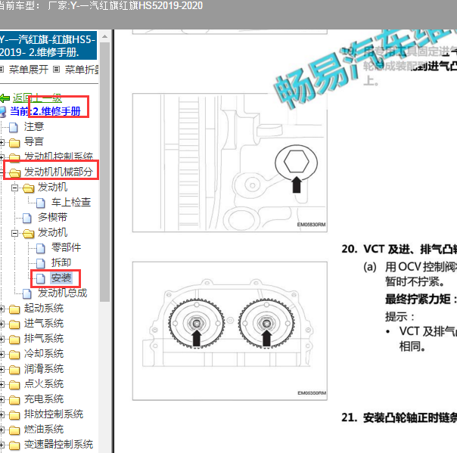The width and height of the screenshot is (457, 453).
Task: Click the folder icon beside 变速器控制系统
Action: [x=14, y=445]
